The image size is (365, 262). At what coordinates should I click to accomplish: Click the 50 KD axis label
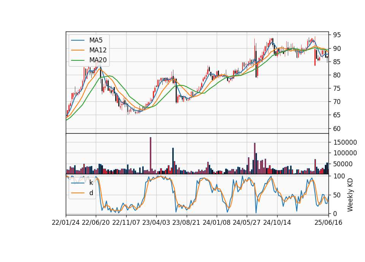[337, 195]
